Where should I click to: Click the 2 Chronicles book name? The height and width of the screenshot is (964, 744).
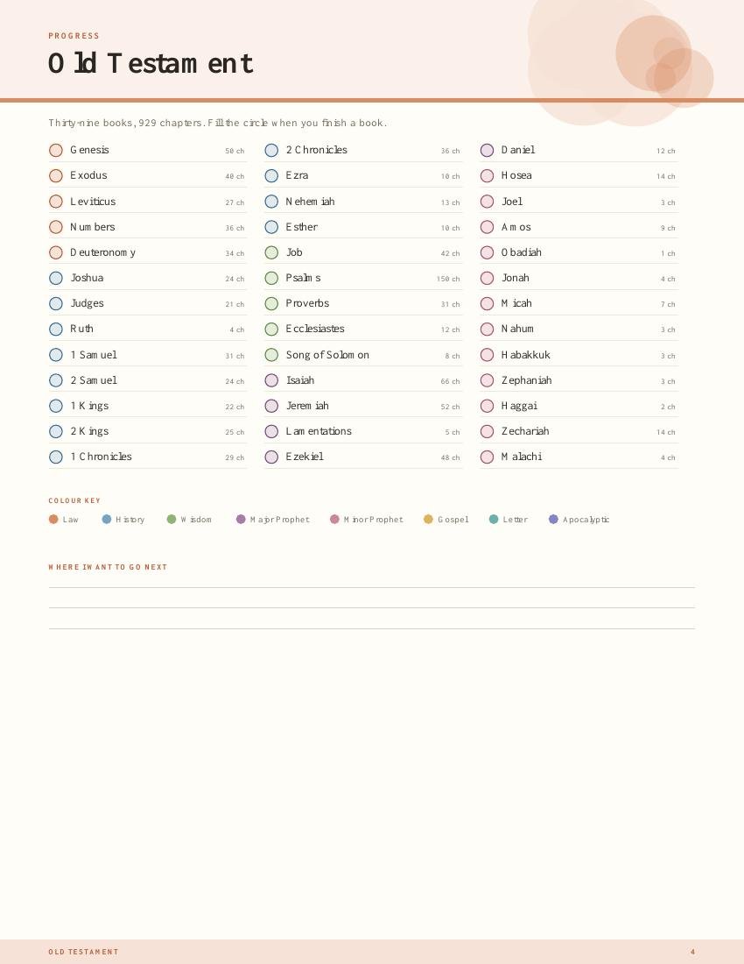coord(317,150)
